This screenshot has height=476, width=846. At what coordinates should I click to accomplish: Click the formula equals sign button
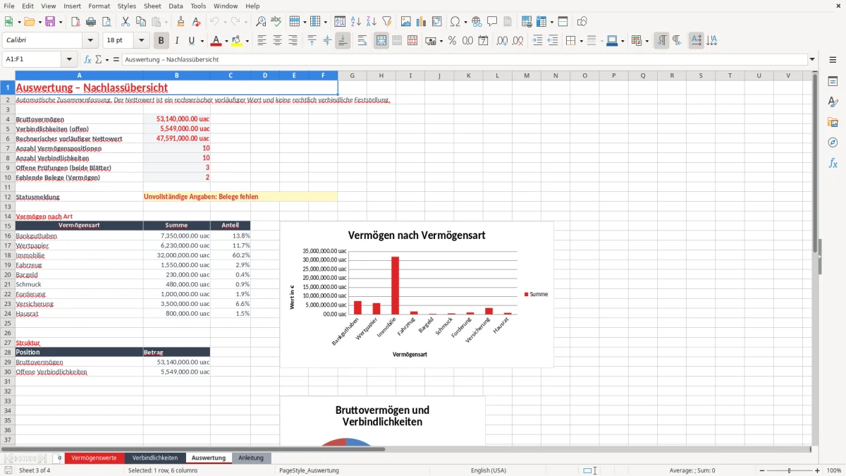[115, 59]
